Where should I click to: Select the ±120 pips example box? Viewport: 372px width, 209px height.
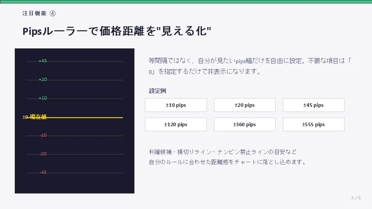click(176, 125)
